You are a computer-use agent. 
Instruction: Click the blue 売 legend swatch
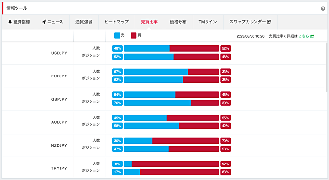[x=117, y=35]
